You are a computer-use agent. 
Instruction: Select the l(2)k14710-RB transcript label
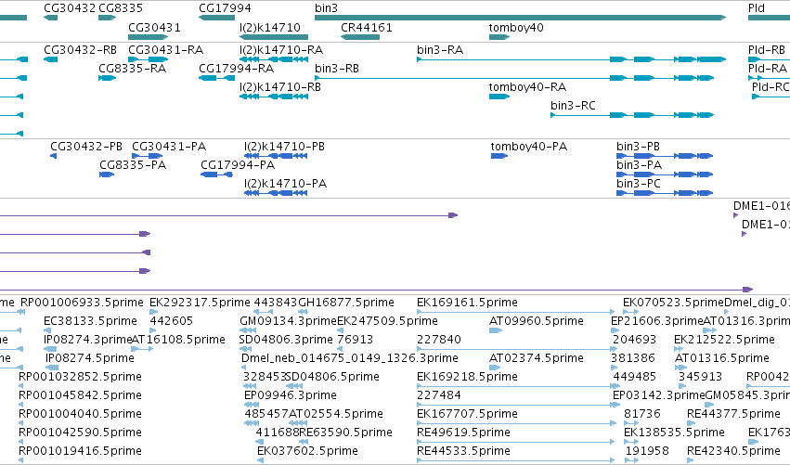(x=280, y=87)
